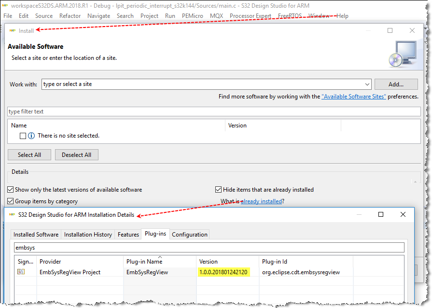
Task: Sort by the Plug-in Id column header
Action: 306,262
